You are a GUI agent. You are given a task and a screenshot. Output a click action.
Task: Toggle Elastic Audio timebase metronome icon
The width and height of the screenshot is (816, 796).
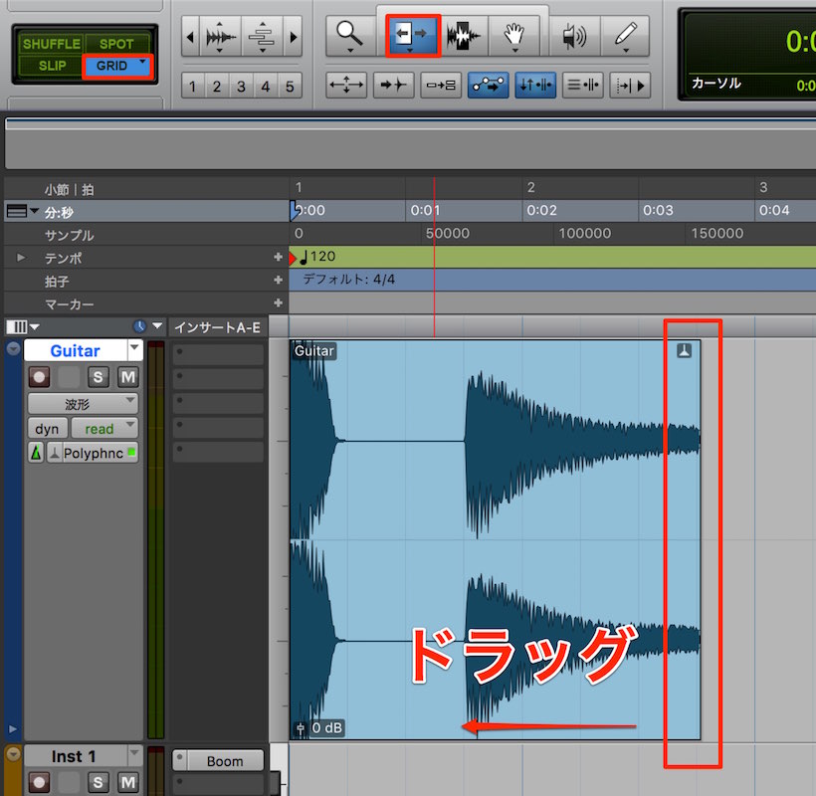(x=36, y=453)
